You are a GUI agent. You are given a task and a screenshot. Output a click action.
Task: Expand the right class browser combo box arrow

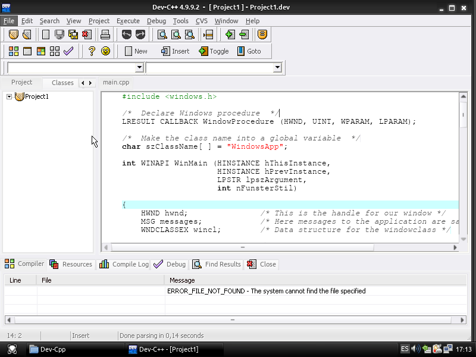coord(277,67)
